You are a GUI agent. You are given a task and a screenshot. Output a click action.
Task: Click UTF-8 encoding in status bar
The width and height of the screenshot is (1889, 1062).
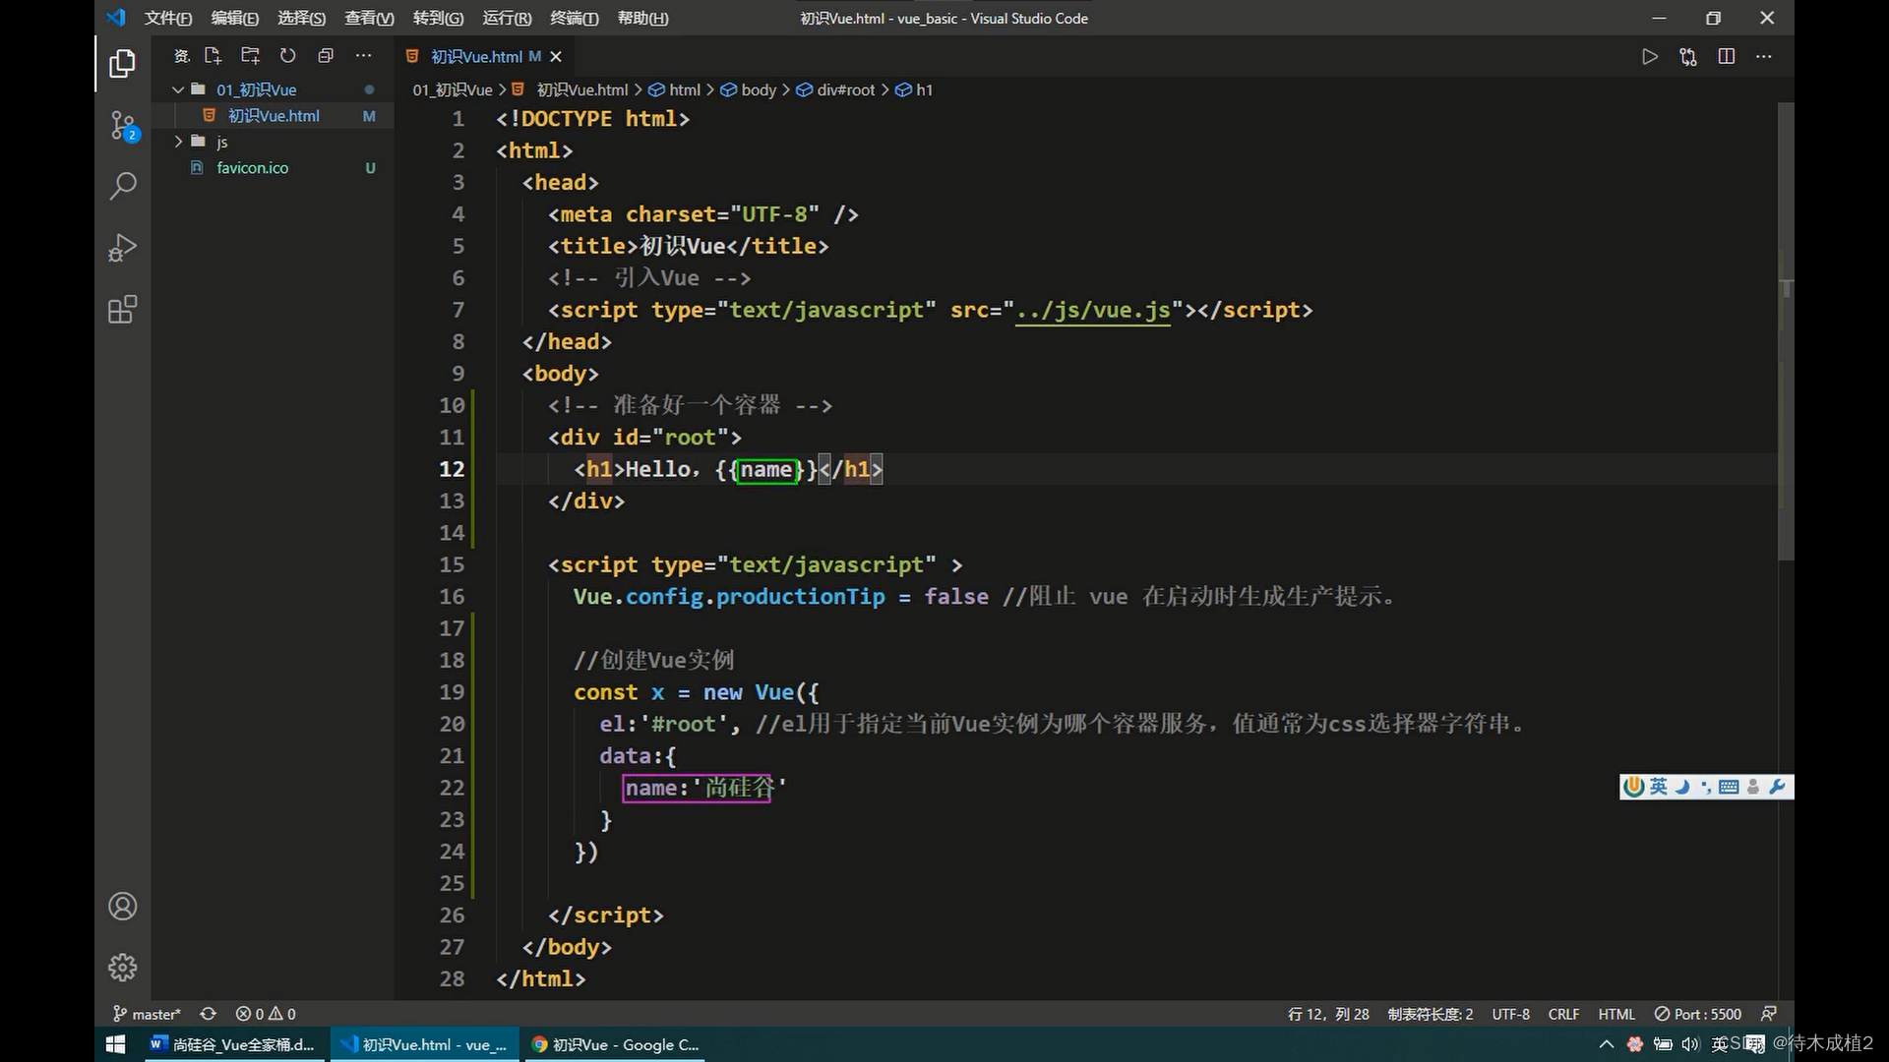pyautogui.click(x=1510, y=1014)
